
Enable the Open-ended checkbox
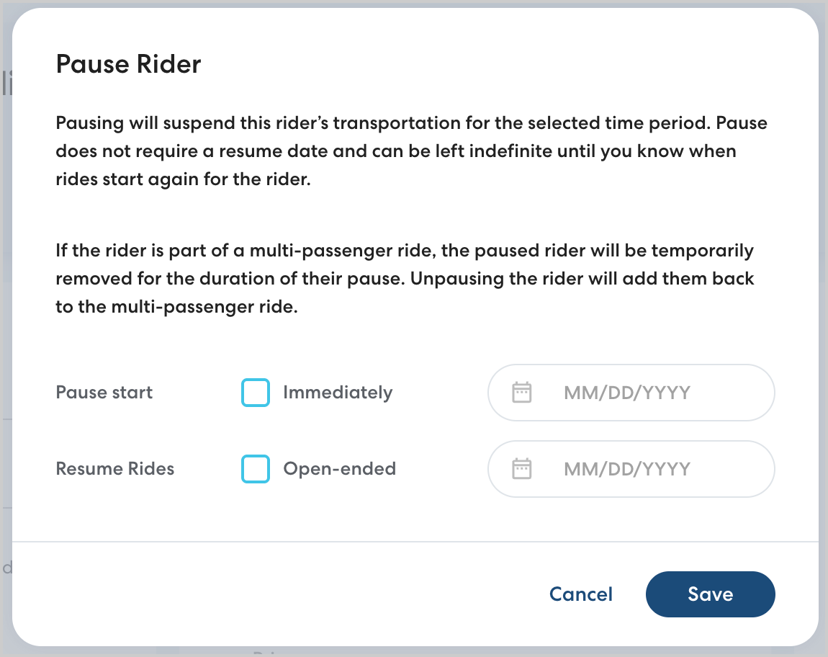click(x=256, y=469)
